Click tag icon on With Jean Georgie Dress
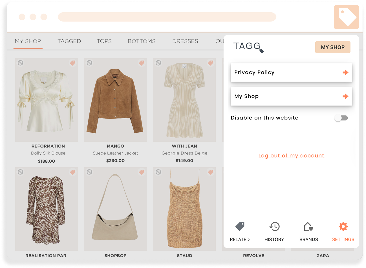 (210, 63)
